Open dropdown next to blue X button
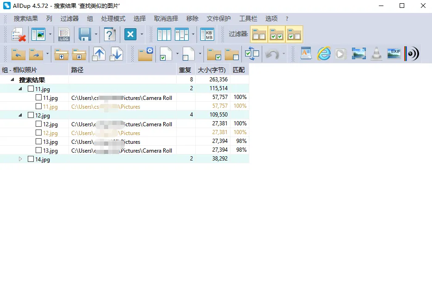The width and height of the screenshot is (432, 302). coord(142,34)
